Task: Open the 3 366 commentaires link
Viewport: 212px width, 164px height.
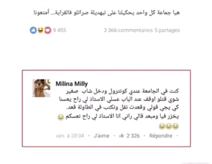Action: coord(128,30)
